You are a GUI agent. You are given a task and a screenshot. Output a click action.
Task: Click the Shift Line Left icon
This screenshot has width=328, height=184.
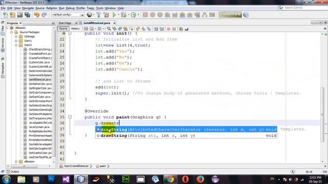tap(156, 29)
